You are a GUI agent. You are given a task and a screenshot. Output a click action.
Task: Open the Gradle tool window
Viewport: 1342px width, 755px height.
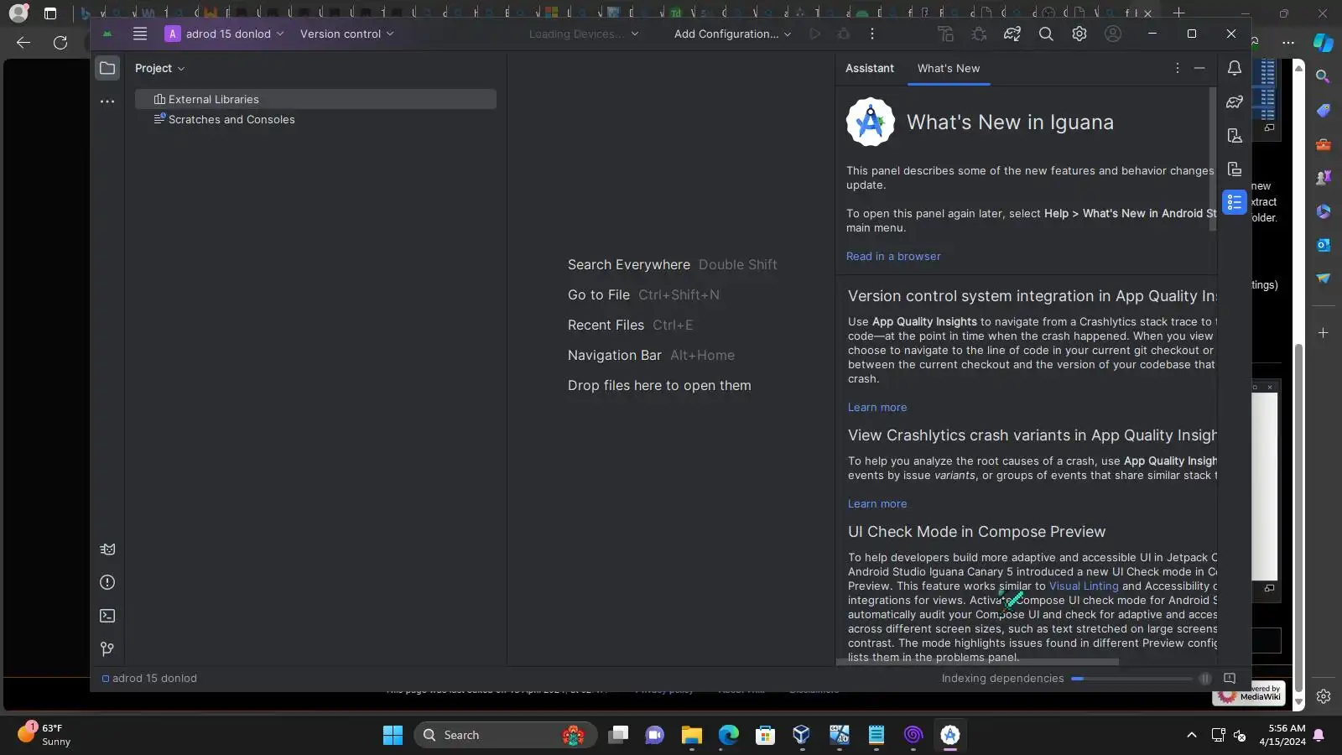(x=1235, y=102)
